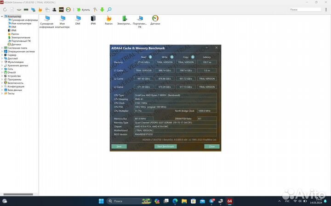Viewport: 331px width, 206px height.
Task: Click the green download arrow icon
Action: pyautogui.click(x=102, y=10)
